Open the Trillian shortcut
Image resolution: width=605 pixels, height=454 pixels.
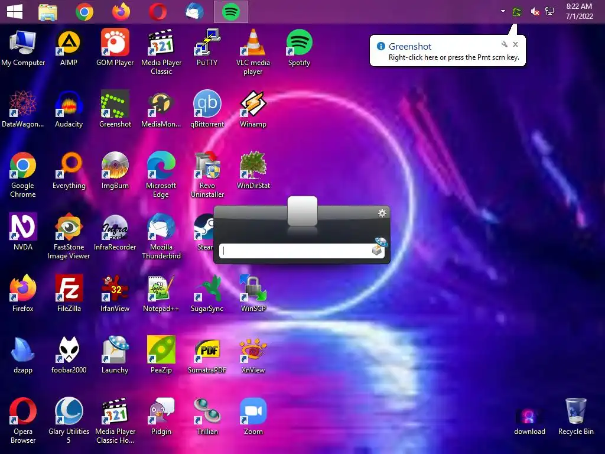click(207, 416)
